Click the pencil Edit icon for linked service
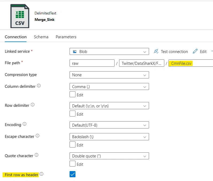 (x=195, y=51)
